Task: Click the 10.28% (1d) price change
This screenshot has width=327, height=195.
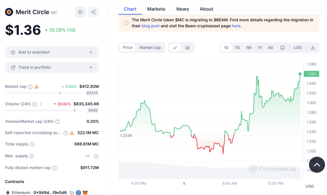Action: [60, 30]
